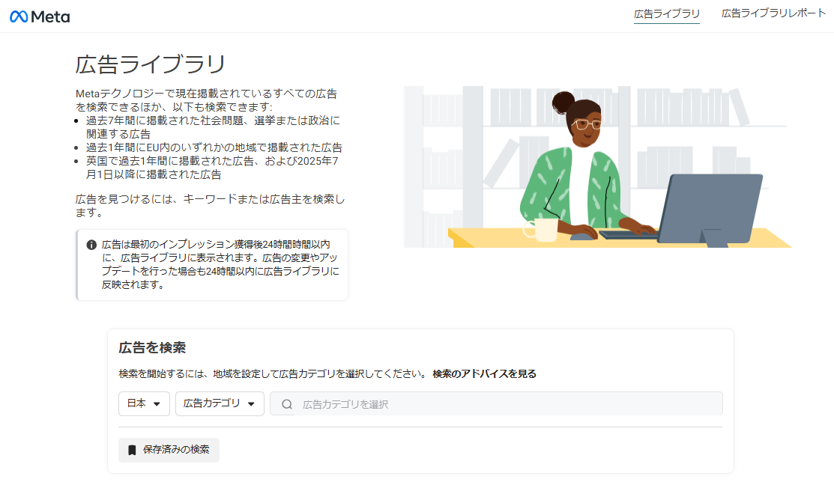Open 検索のアドバイスを見る link
The width and height of the screenshot is (834, 488).
[x=484, y=373]
